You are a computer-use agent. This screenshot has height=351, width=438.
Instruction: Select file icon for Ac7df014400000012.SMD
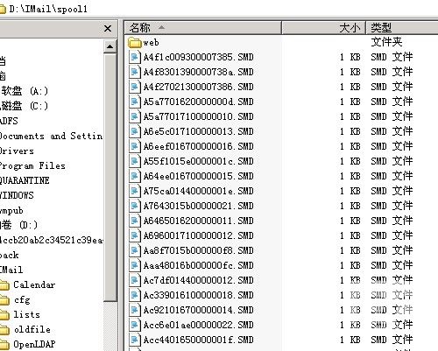click(135, 280)
